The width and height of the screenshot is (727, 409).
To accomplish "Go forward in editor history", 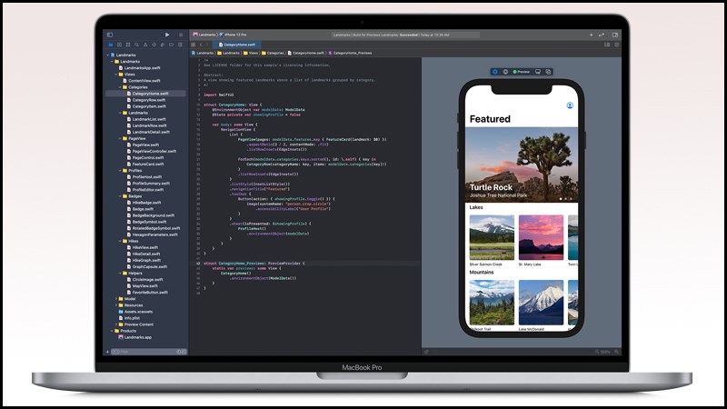I will (207, 45).
